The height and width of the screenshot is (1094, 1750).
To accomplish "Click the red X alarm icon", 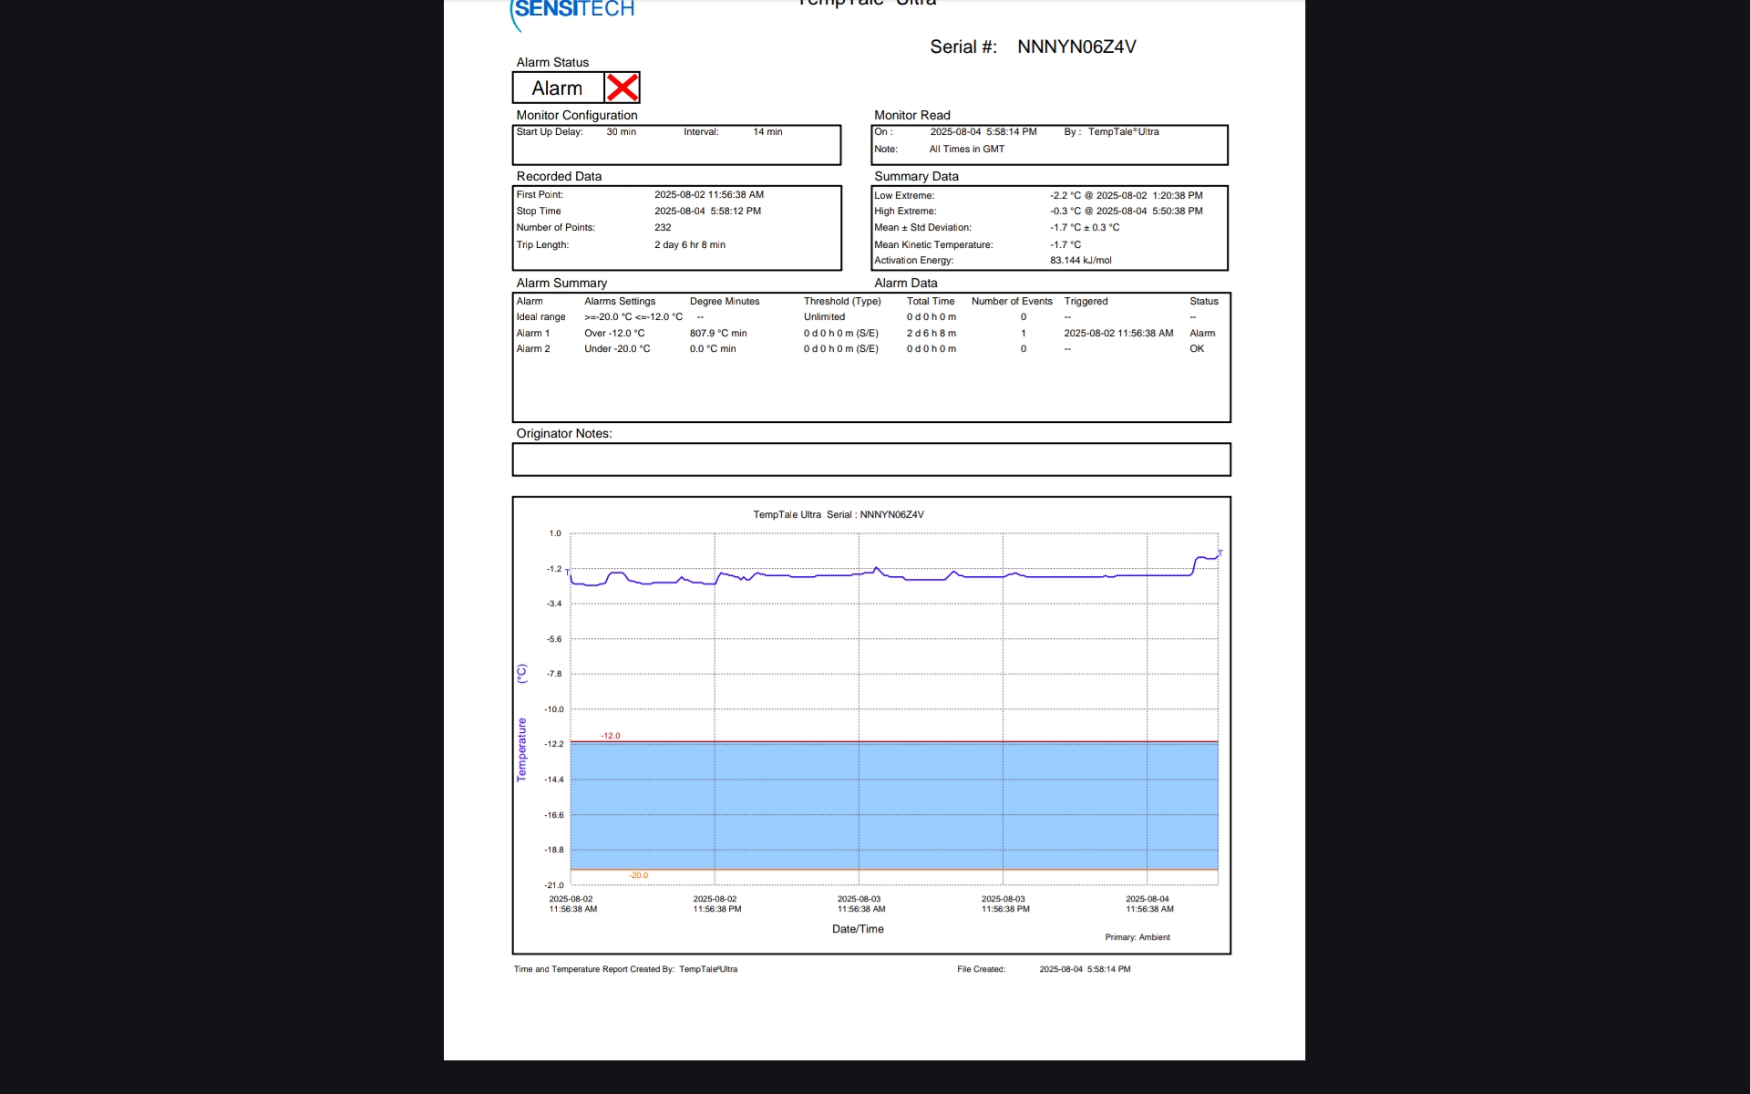I will [x=623, y=88].
